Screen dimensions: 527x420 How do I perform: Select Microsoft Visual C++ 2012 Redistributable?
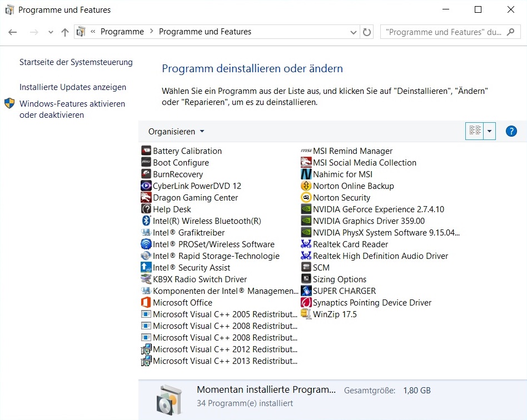pos(219,349)
